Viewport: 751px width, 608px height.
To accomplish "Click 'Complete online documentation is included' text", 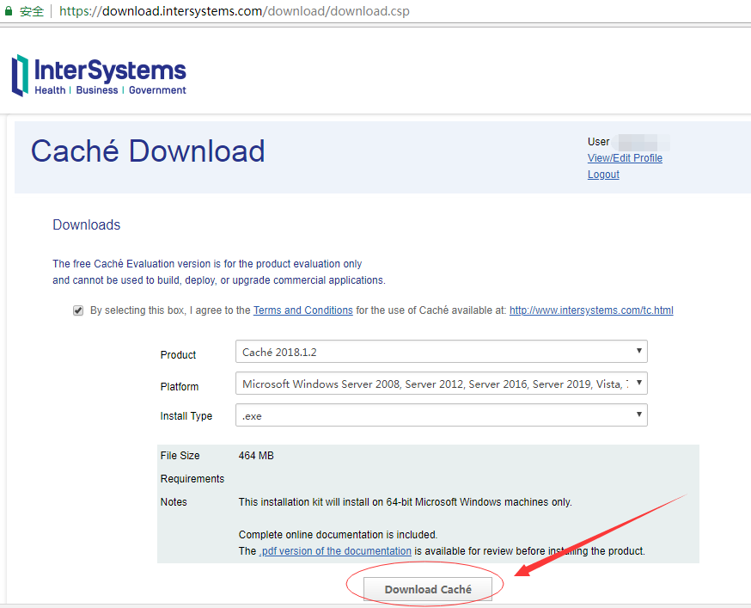I will (x=339, y=535).
